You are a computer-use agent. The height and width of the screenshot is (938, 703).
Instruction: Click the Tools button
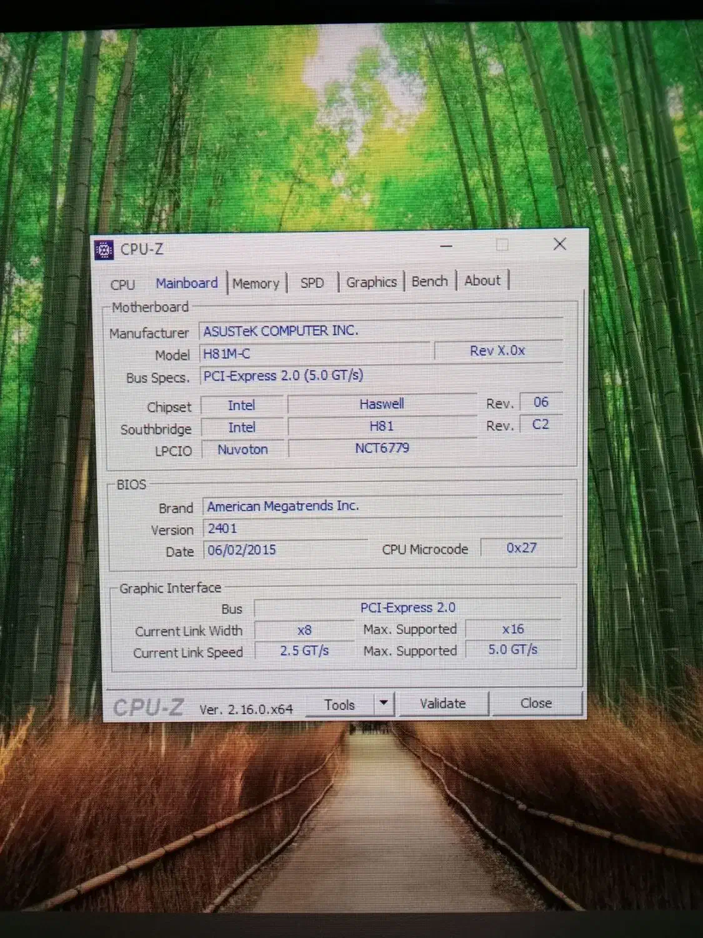point(339,705)
